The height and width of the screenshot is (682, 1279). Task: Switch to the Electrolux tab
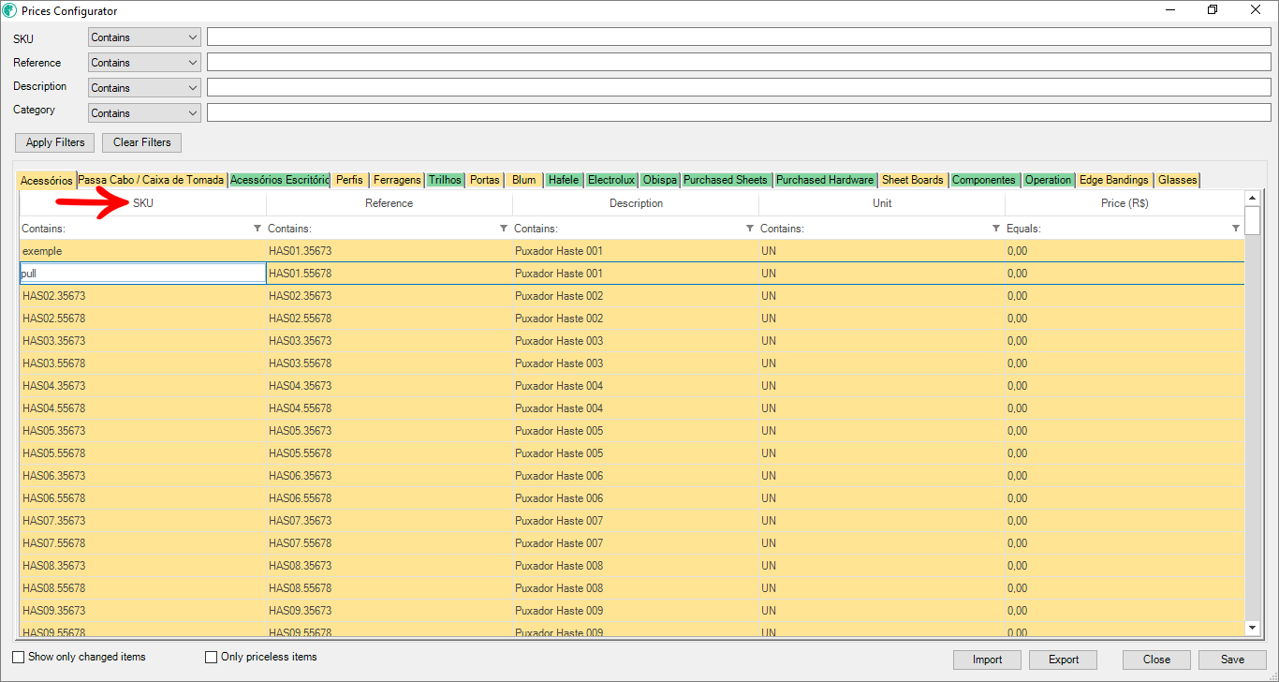point(611,180)
